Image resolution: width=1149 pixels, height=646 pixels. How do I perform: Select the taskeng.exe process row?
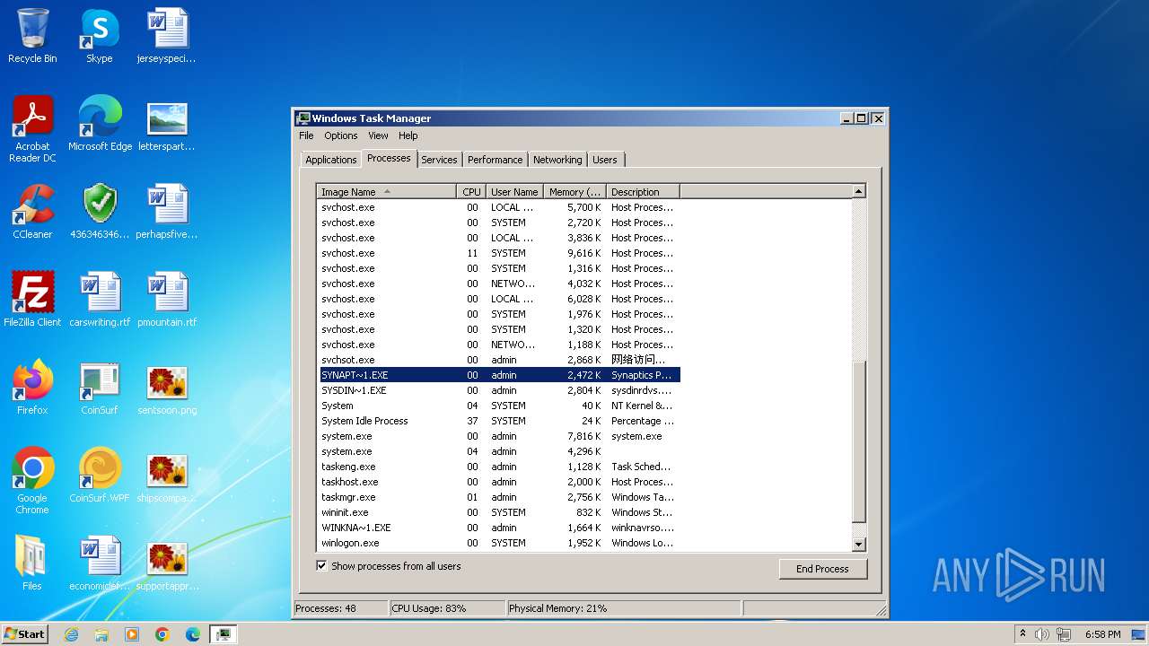[498, 467]
